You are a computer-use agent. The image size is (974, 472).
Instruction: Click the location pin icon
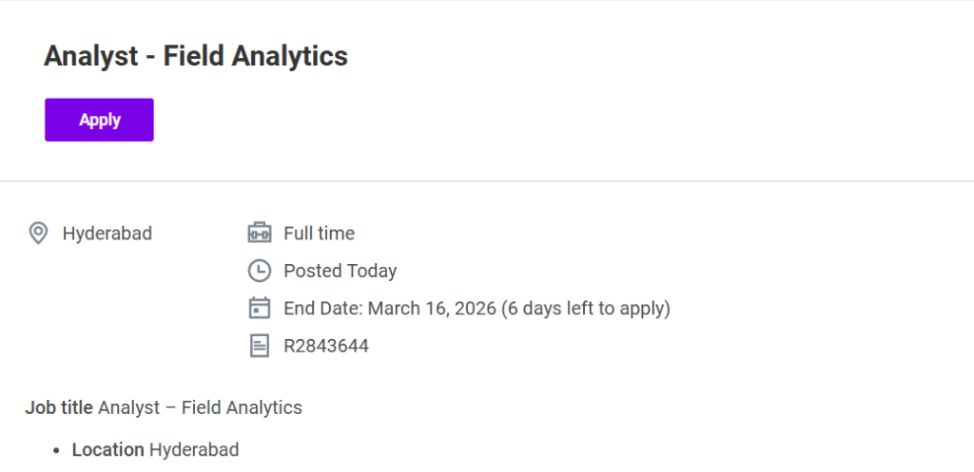(x=38, y=233)
